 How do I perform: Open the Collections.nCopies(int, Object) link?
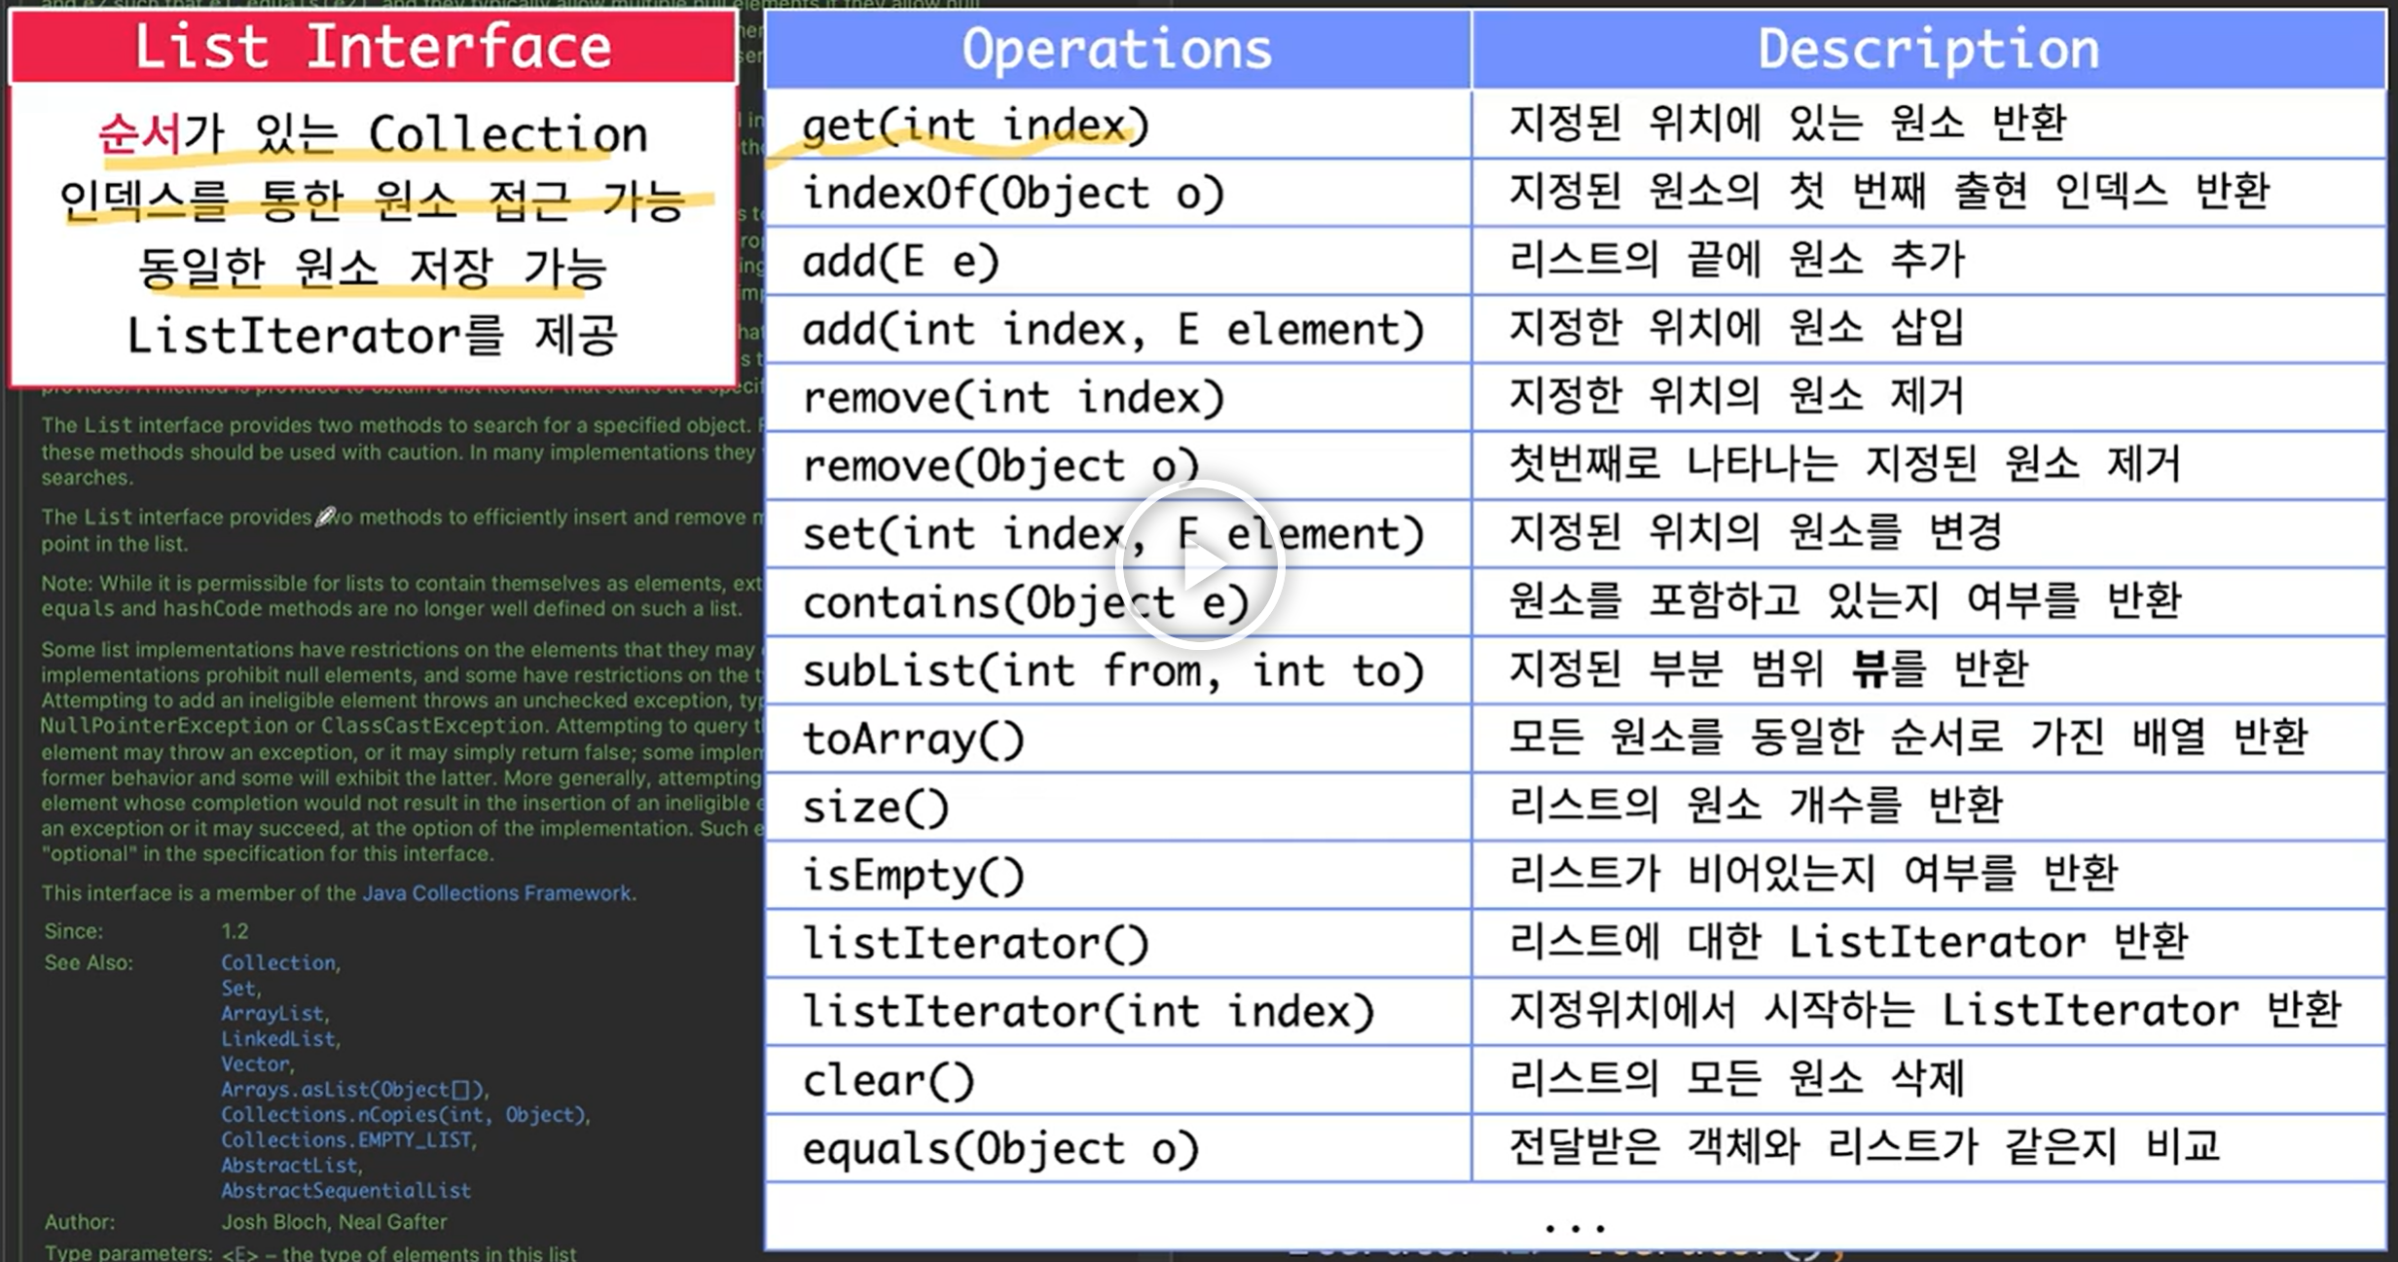pyautogui.click(x=403, y=1114)
